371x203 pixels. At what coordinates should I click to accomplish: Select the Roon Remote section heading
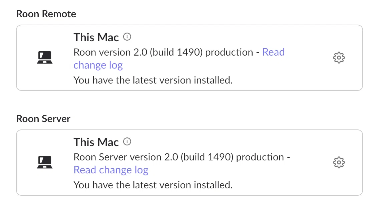pos(46,14)
